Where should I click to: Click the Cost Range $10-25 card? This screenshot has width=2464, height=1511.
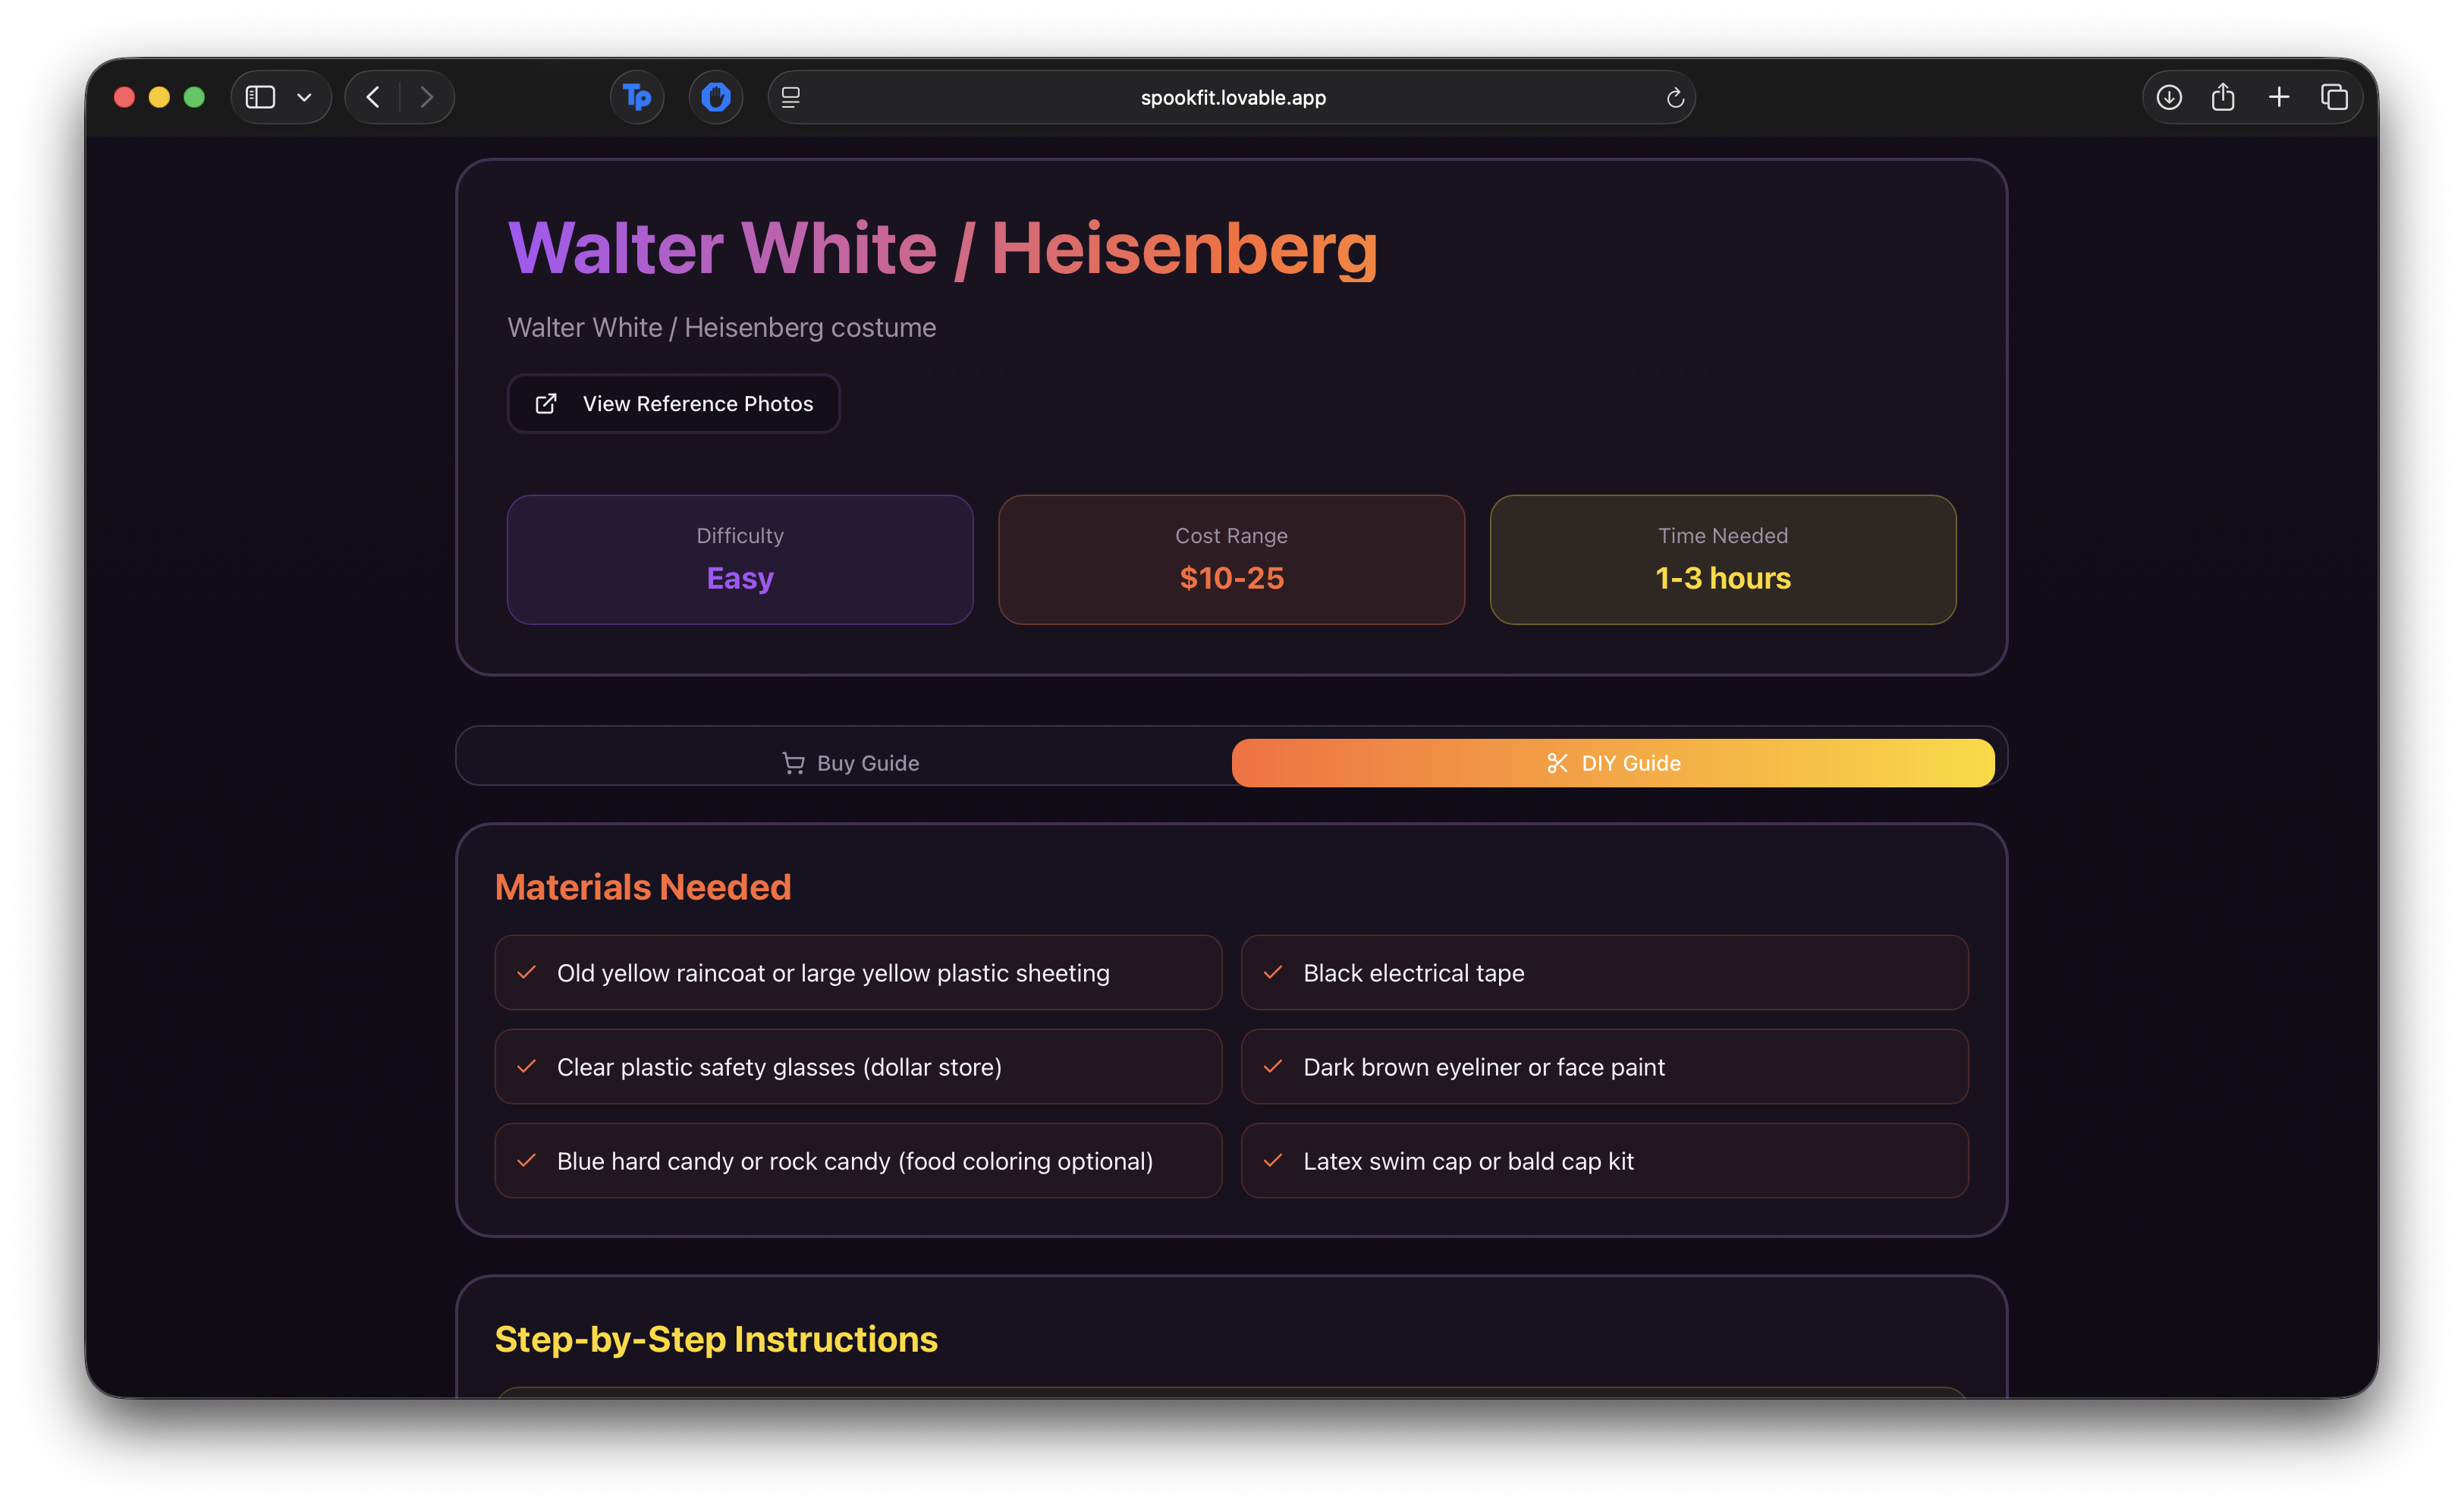click(x=1231, y=559)
